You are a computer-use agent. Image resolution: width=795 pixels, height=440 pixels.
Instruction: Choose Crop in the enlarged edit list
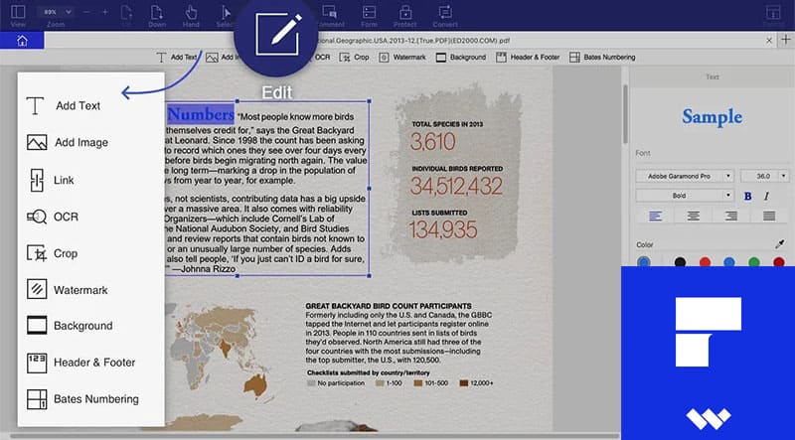click(53, 253)
